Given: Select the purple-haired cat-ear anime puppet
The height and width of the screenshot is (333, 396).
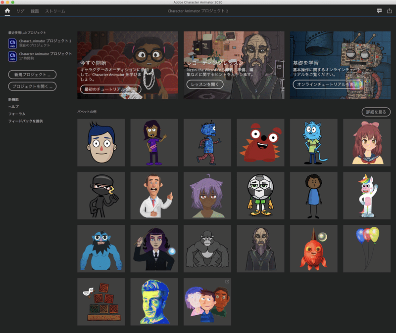Looking at the screenshot, I should coord(207,196).
